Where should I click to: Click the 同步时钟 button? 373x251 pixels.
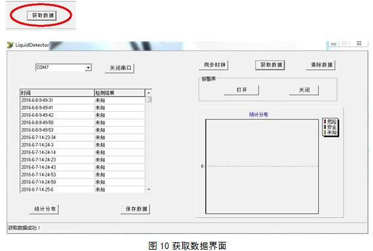(214, 65)
